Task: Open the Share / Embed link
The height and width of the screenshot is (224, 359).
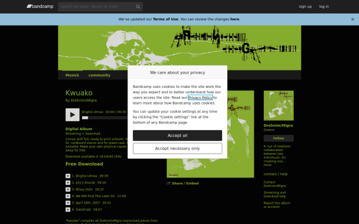Action: point(185,183)
